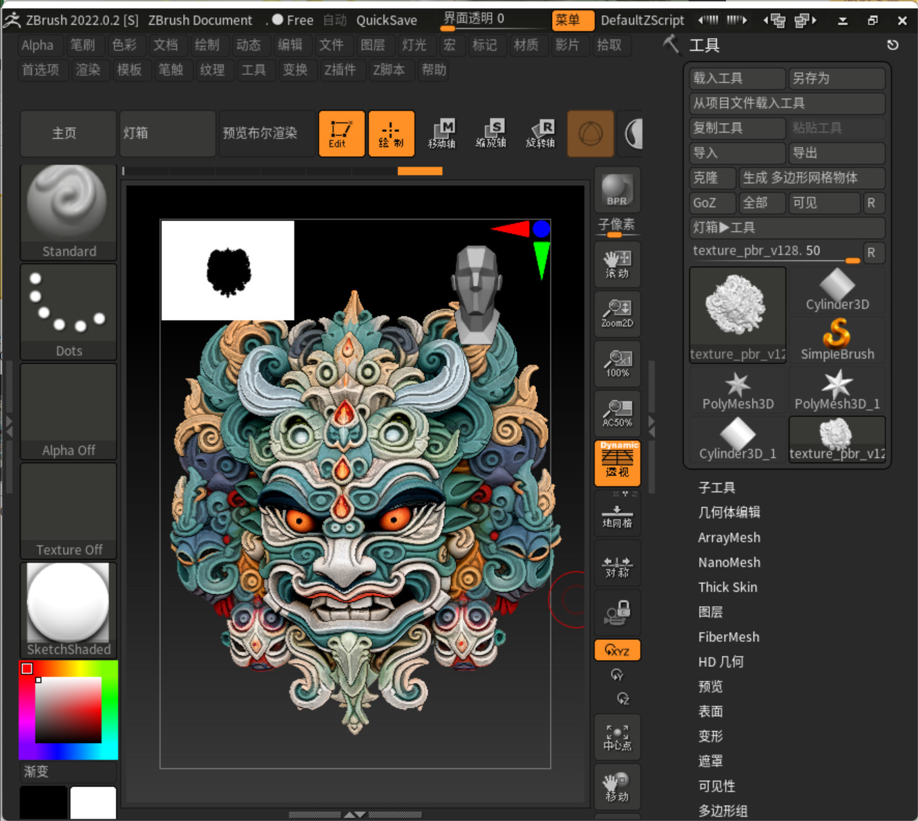Expand the 多边形组 (Polygroups) section

point(723,811)
